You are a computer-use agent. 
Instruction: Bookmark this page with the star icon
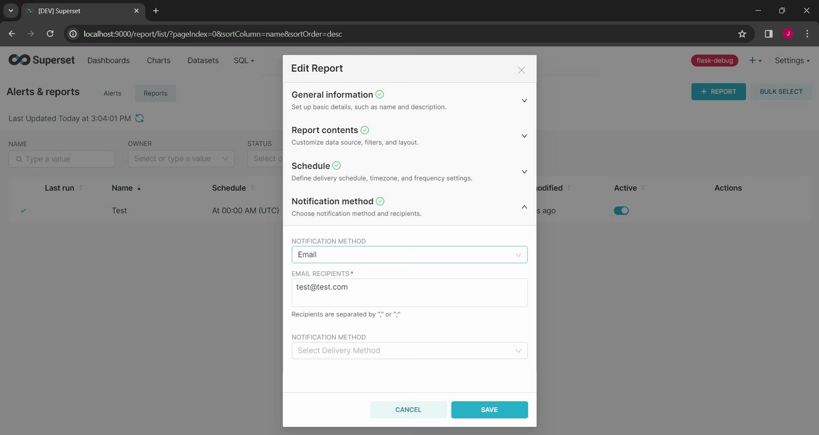pos(742,34)
